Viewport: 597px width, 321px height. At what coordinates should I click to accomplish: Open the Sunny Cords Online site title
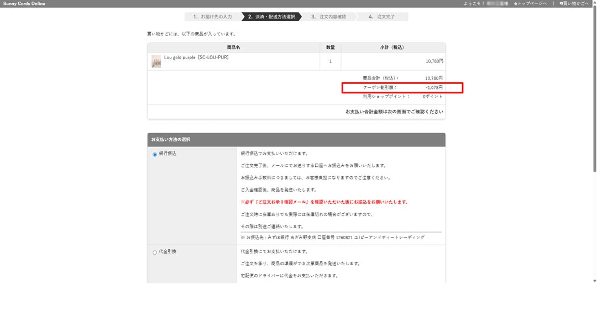[x=24, y=4]
